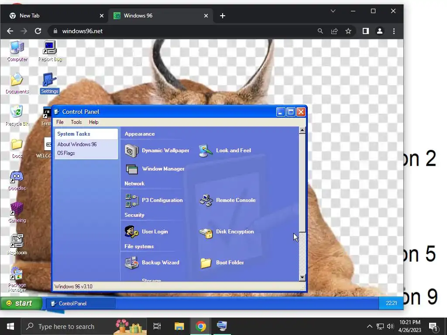Open the User Login icon
This screenshot has width=447, height=335.
click(x=131, y=232)
